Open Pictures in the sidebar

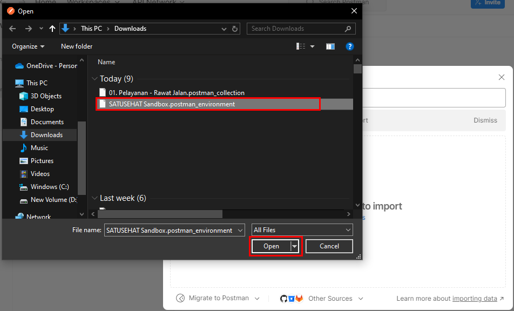36,161
